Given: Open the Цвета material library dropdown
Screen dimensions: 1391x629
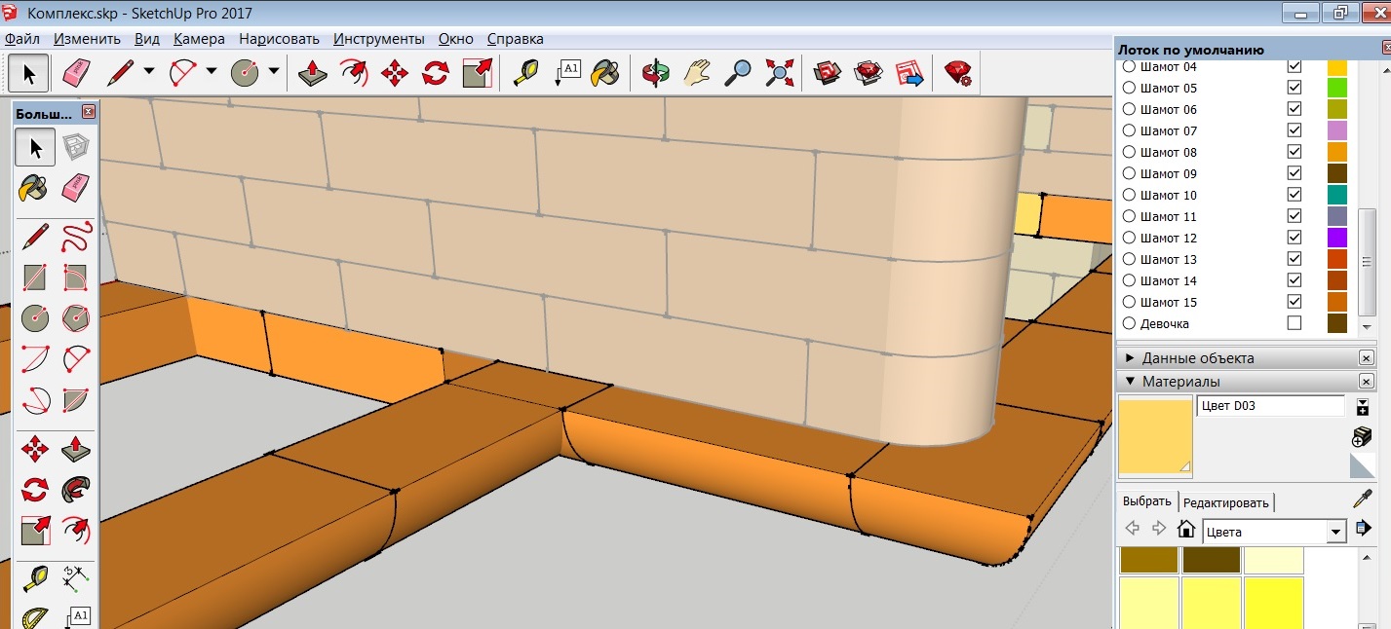Looking at the screenshot, I should point(1335,533).
